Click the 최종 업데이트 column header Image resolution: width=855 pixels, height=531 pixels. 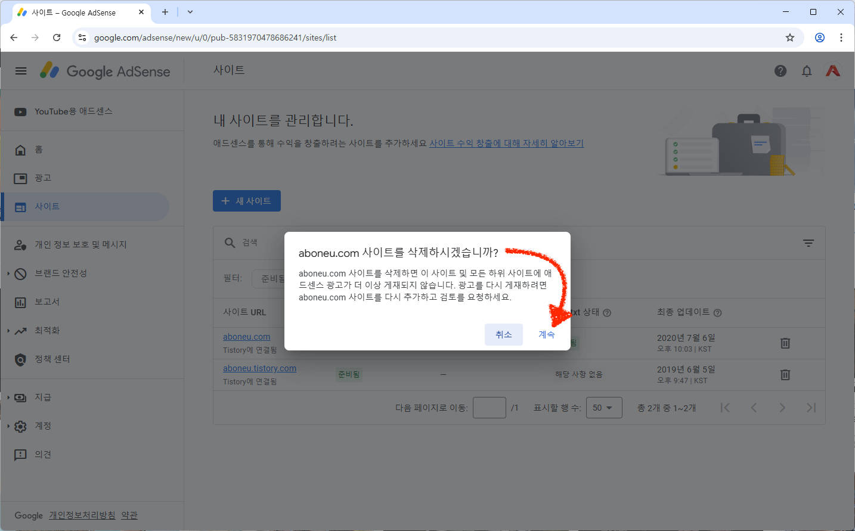point(683,312)
